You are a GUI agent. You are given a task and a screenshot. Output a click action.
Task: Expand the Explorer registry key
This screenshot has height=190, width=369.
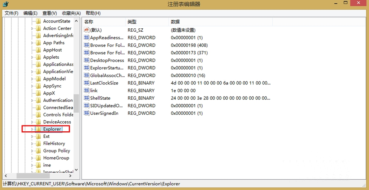click(x=32, y=129)
